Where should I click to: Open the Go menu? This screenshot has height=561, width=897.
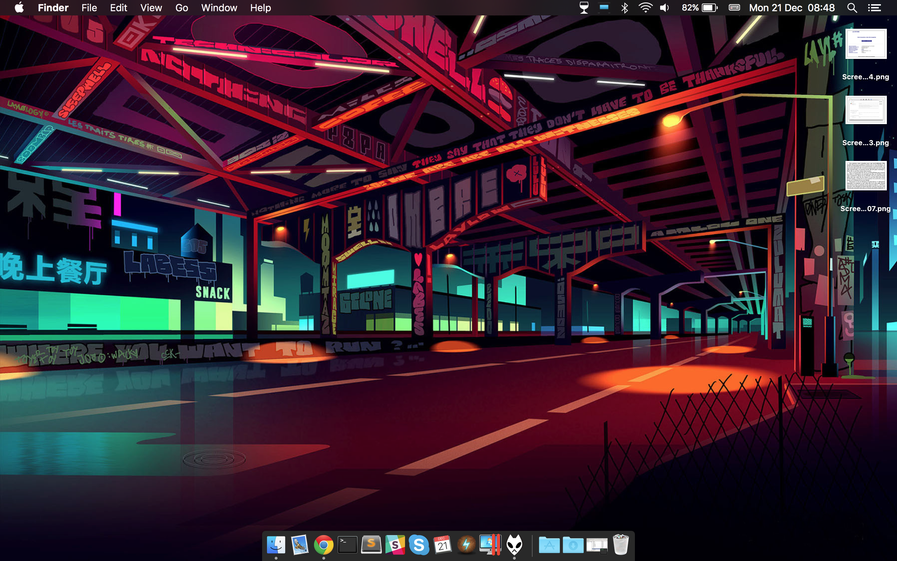[x=182, y=8]
